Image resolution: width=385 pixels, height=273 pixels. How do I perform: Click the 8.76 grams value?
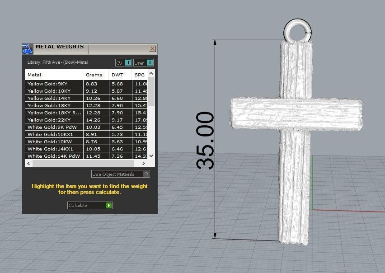(x=91, y=141)
